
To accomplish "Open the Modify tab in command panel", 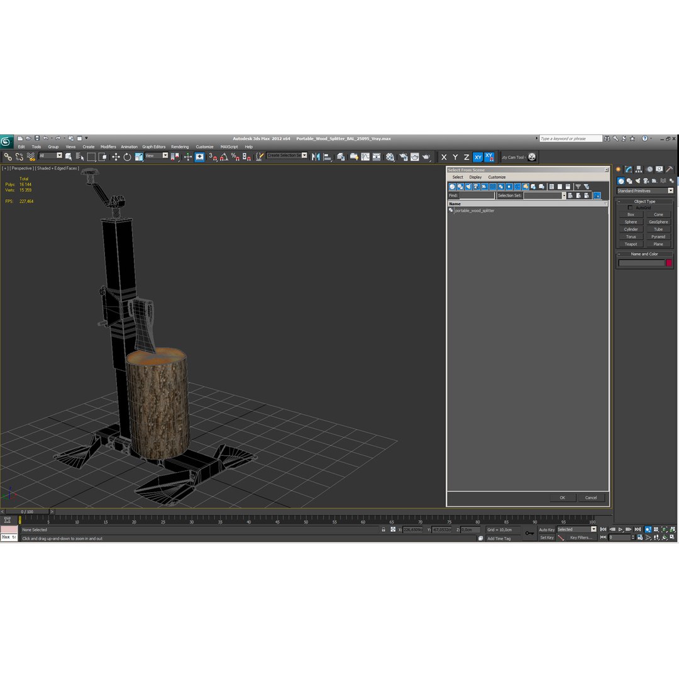I will (628, 169).
